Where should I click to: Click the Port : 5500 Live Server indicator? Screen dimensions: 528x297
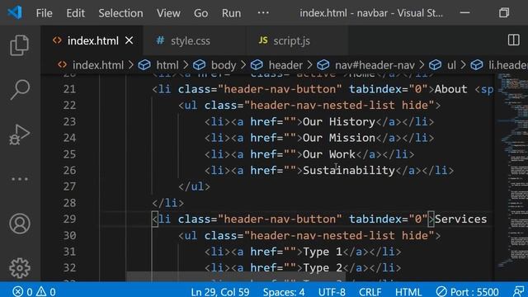tap(468, 291)
